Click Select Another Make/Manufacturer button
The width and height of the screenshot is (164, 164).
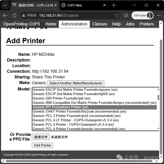tap(76, 83)
